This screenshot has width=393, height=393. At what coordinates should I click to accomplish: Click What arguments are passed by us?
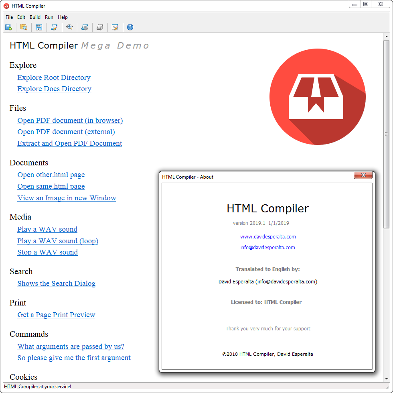tap(71, 346)
